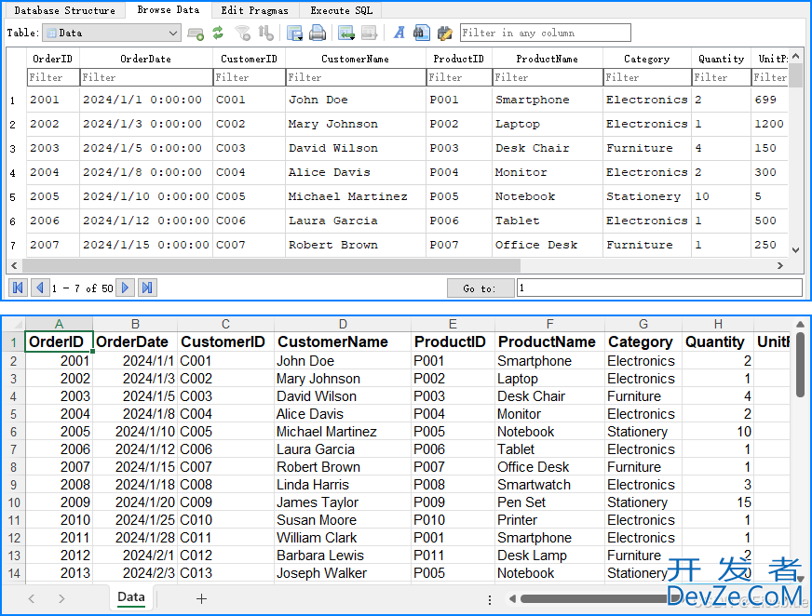Sort by ProductName column header in grid
This screenshot has width=812, height=616.
click(x=548, y=59)
